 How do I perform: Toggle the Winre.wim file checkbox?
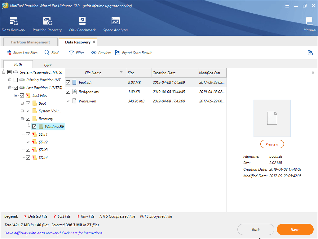[x=68, y=101]
